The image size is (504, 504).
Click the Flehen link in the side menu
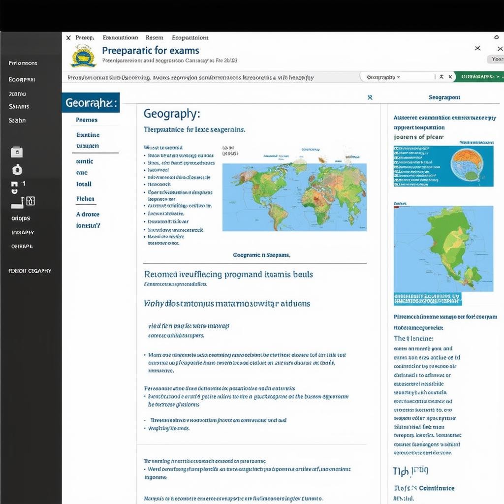click(x=85, y=199)
